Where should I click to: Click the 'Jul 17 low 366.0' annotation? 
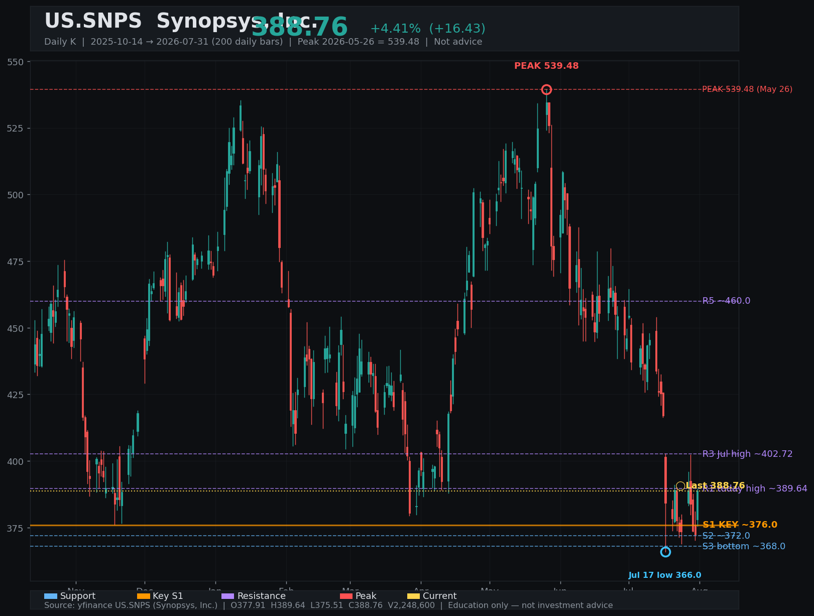click(665, 575)
